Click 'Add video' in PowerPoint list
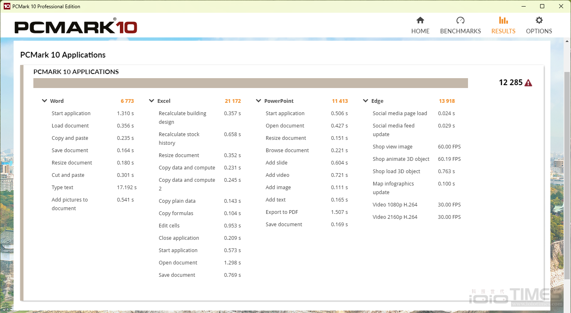 coord(278,175)
